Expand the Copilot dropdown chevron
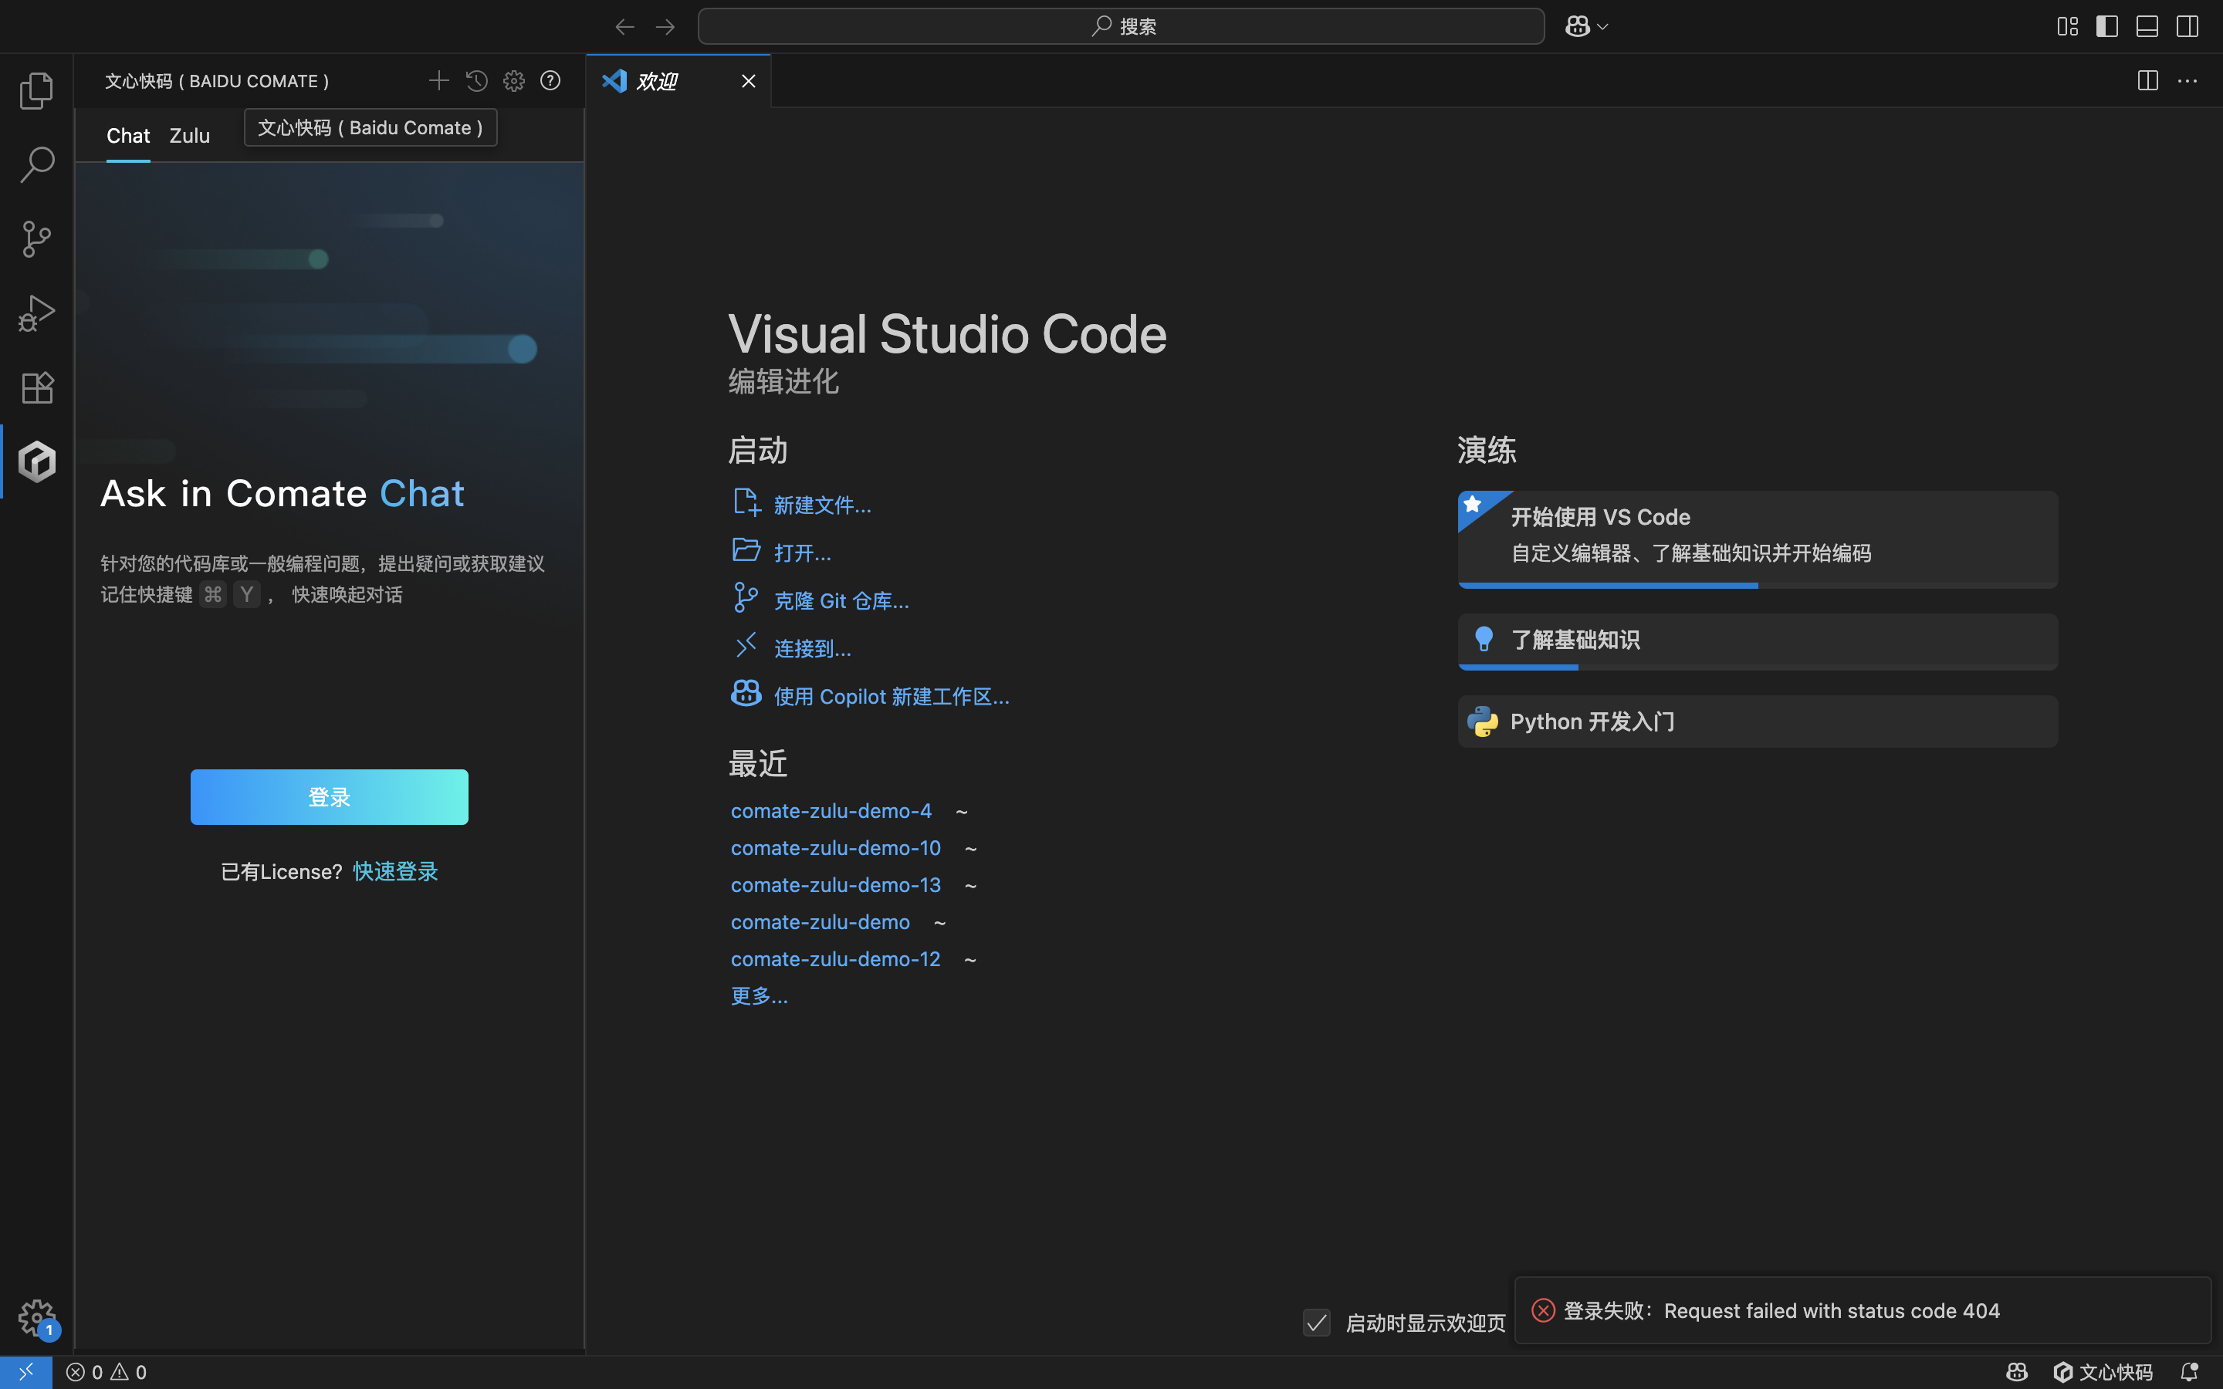The width and height of the screenshot is (2223, 1389). click(1603, 27)
